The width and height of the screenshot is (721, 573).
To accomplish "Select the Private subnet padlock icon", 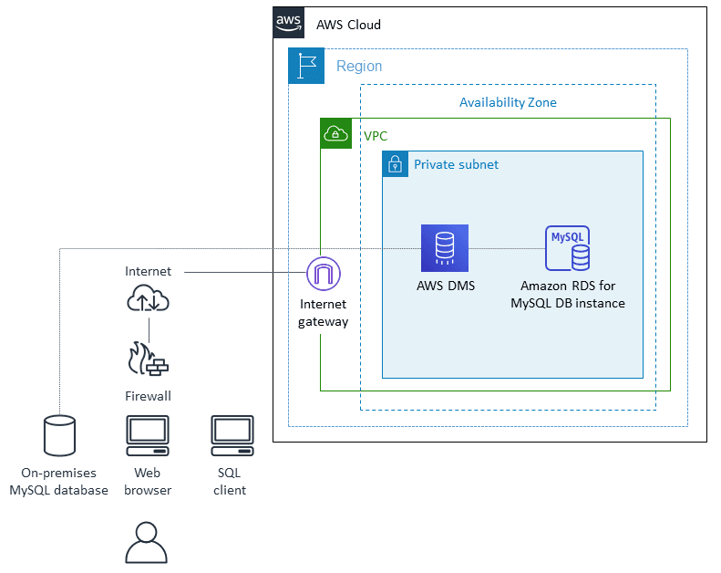I will pos(396,164).
